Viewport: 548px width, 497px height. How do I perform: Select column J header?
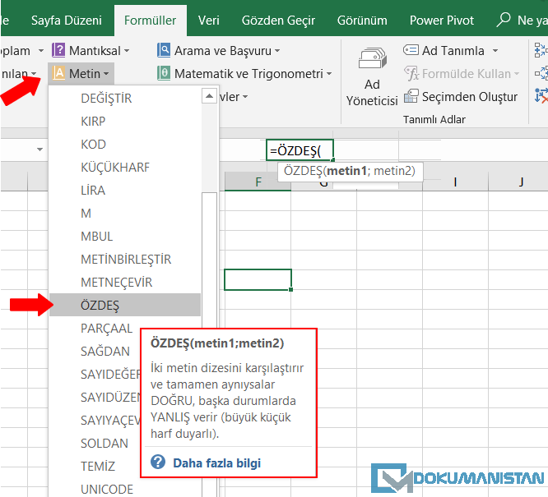521,182
